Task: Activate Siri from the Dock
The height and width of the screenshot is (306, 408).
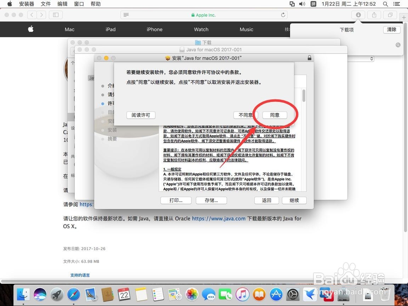Action: point(40,295)
